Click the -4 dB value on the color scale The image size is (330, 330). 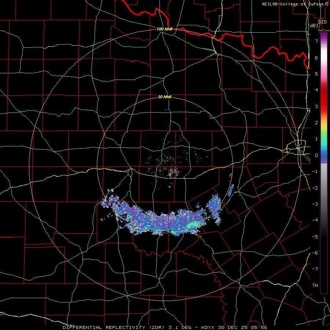[315, 220]
